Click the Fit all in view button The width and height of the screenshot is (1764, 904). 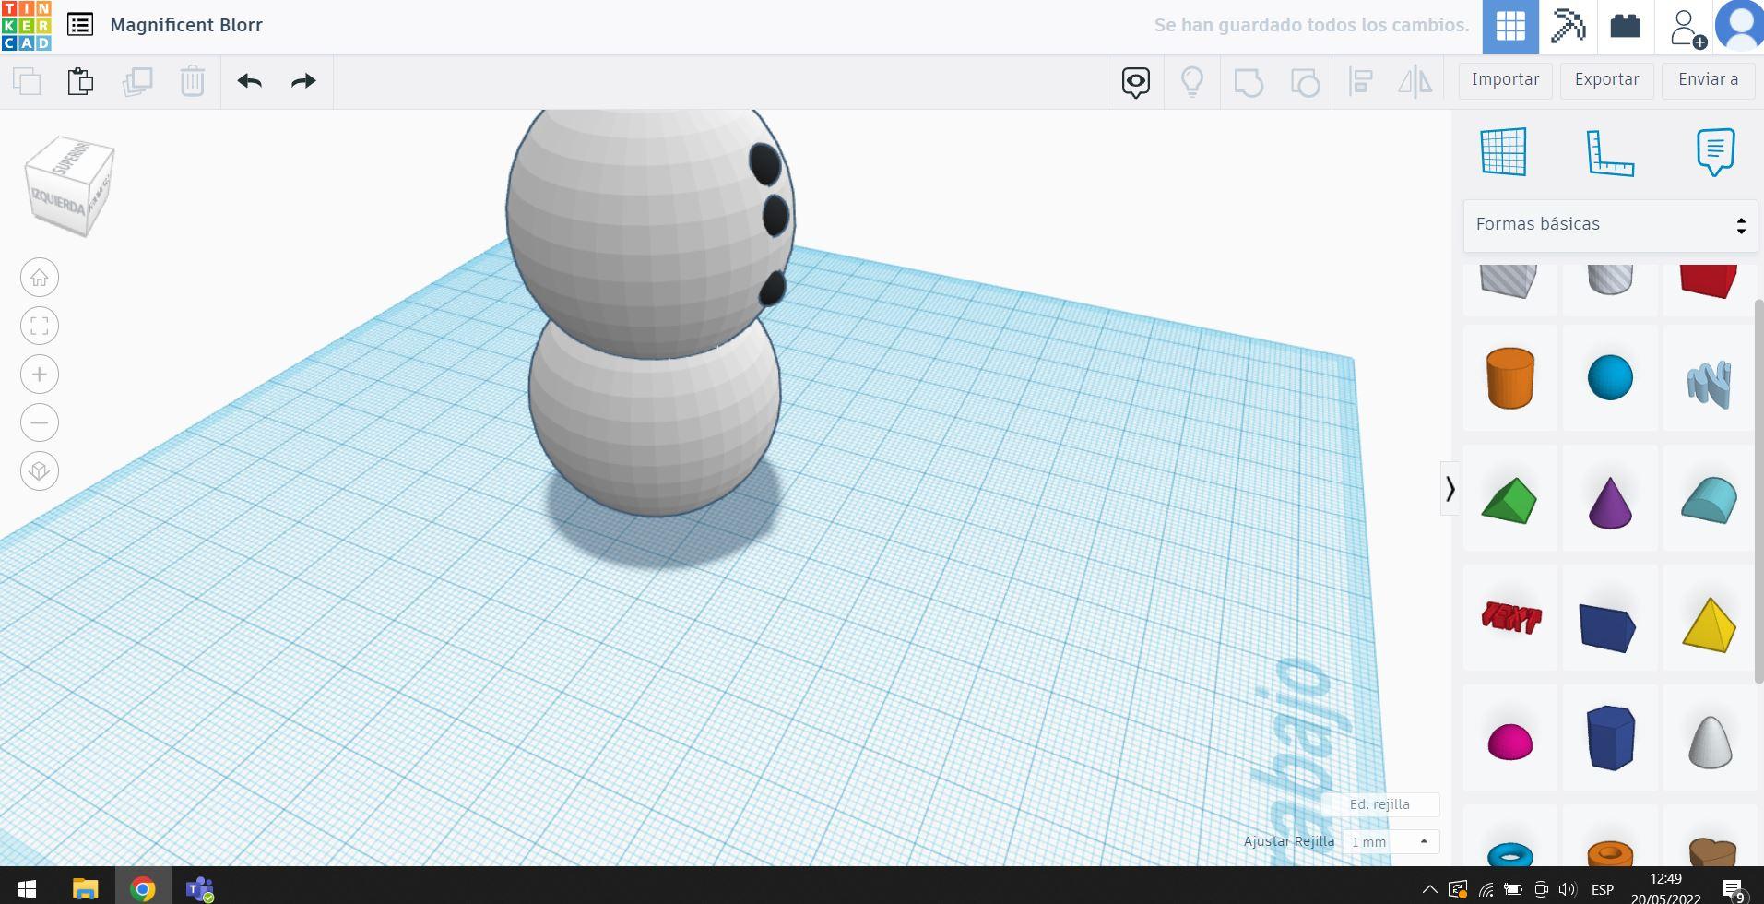pos(40,326)
